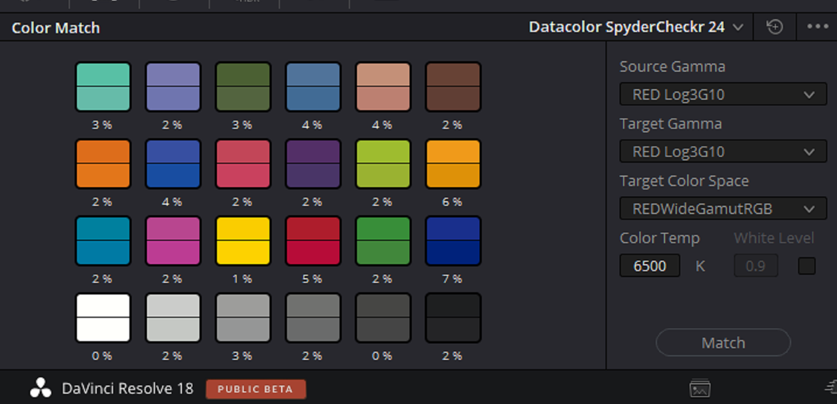Open the Datacolor SpyderCheckr 24 chart dropdown
This screenshot has width=837, height=404.
point(636,27)
